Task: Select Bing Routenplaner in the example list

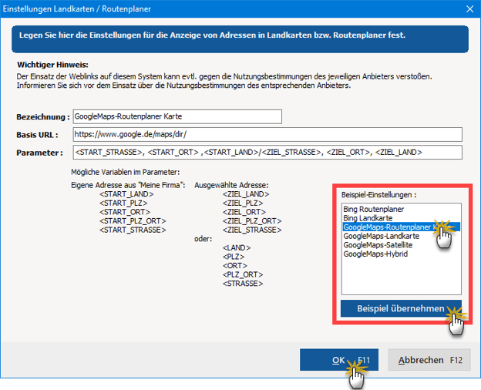Action: 373,210
